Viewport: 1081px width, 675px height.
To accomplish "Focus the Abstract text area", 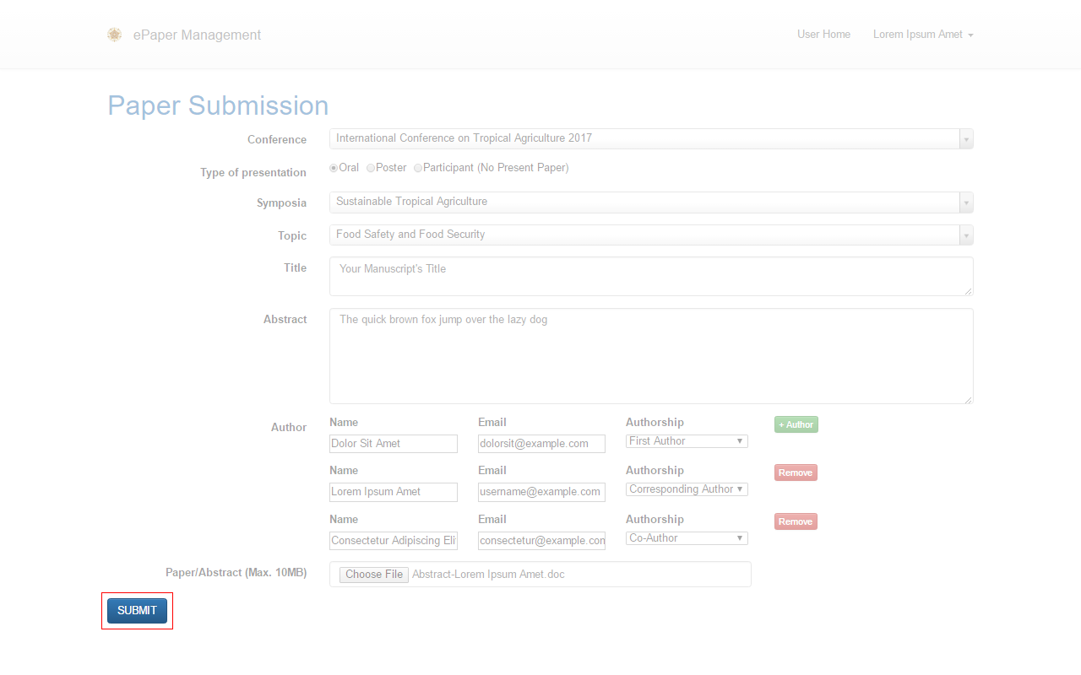I will click(x=650, y=356).
